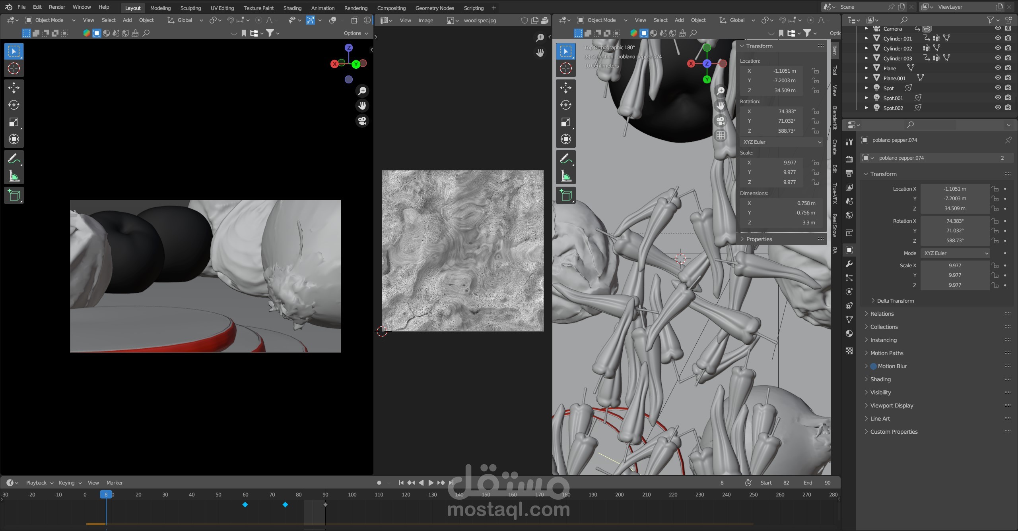Open the XYZ Euler rotation mode dropdown

point(955,253)
